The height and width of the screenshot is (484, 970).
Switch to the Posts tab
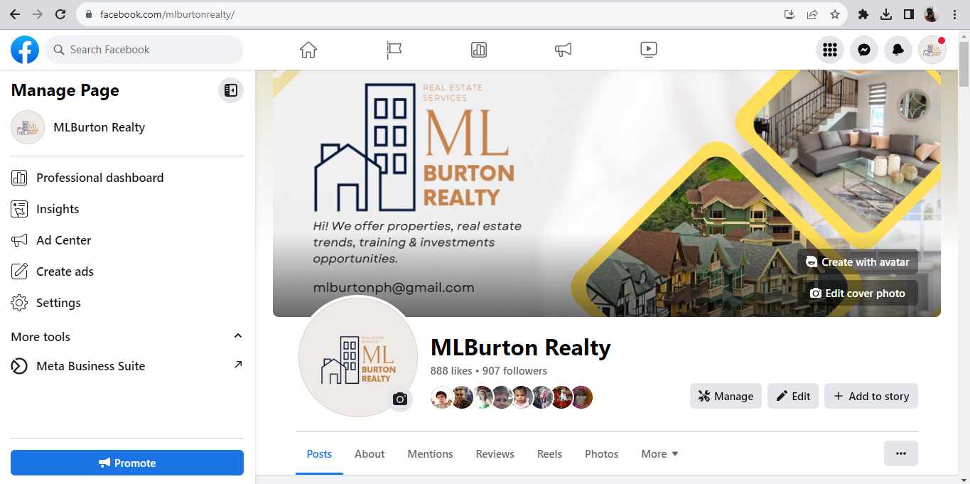pos(319,454)
